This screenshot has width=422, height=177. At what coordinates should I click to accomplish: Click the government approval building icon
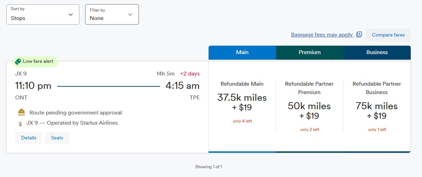pyautogui.click(x=21, y=113)
